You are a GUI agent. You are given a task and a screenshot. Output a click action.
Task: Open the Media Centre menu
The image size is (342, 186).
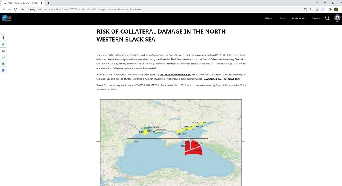tap(298, 18)
